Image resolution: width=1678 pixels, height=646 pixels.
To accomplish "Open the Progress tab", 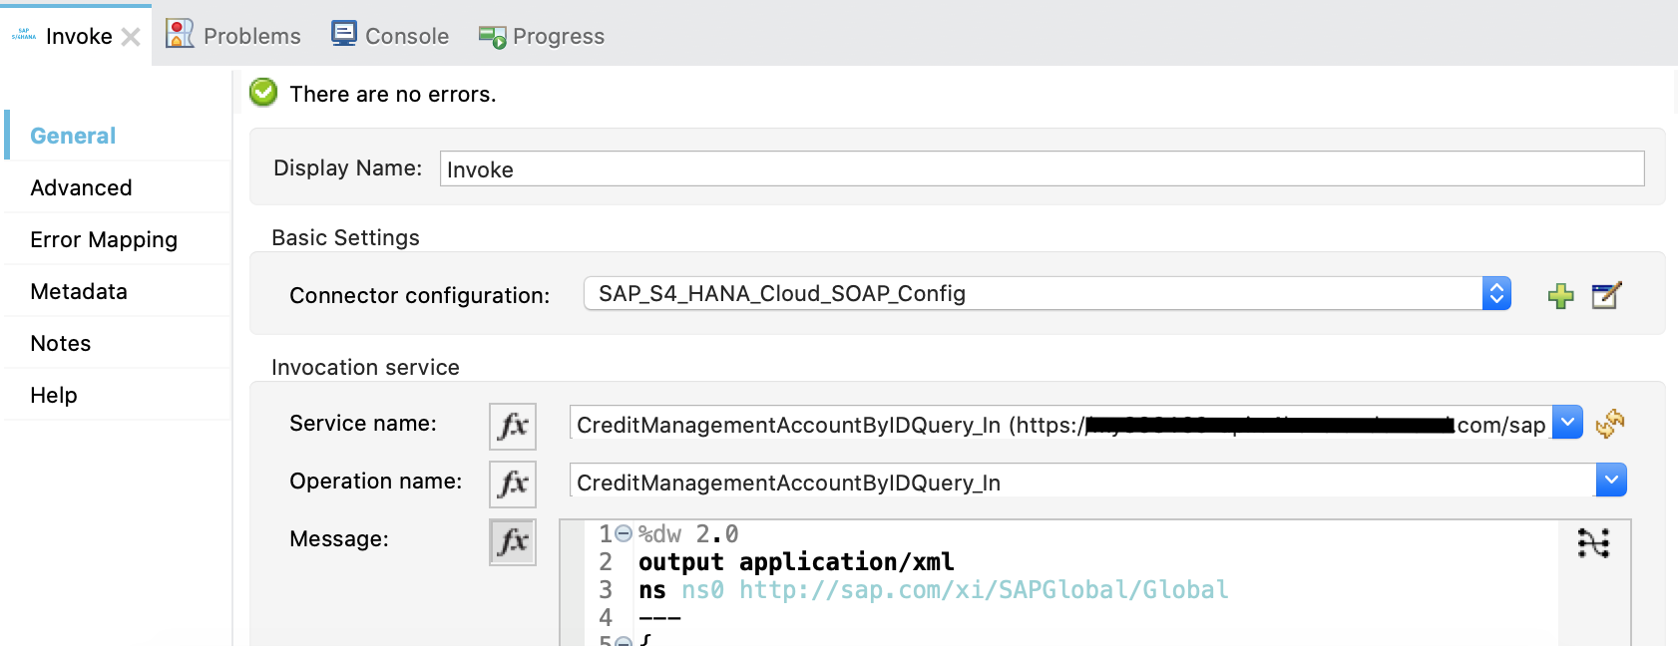I will point(542,36).
